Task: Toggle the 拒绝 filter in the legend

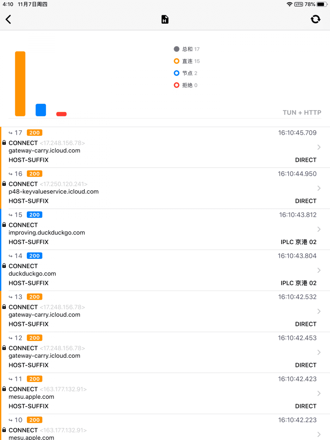Action: (x=186, y=85)
